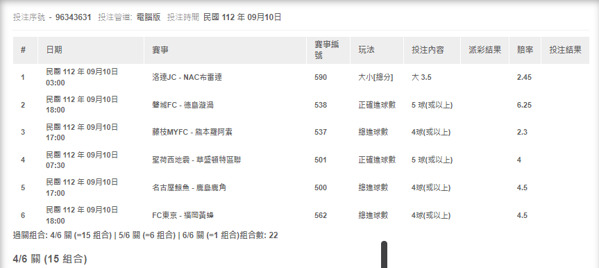Click odds 4.5 in the FC東京 row
The height and width of the screenshot is (268, 599).
(x=522, y=215)
